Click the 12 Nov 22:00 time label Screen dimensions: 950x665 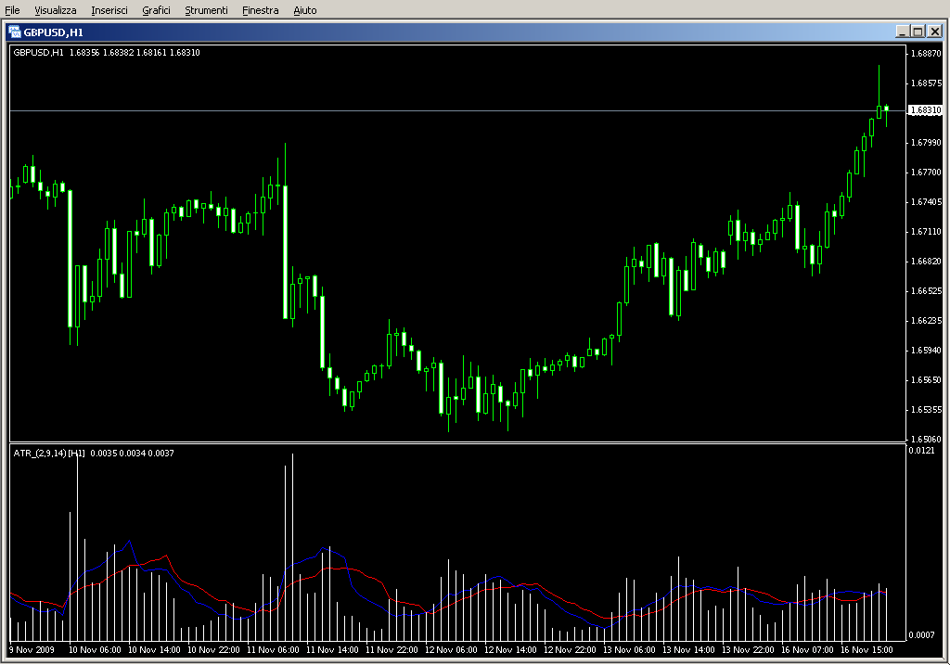tap(570, 650)
